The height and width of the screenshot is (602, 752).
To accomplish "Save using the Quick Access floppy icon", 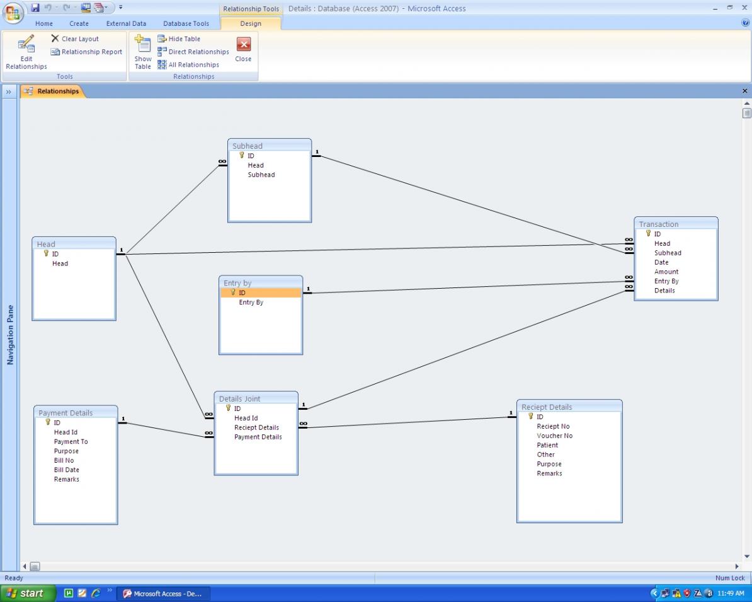I will coord(35,8).
